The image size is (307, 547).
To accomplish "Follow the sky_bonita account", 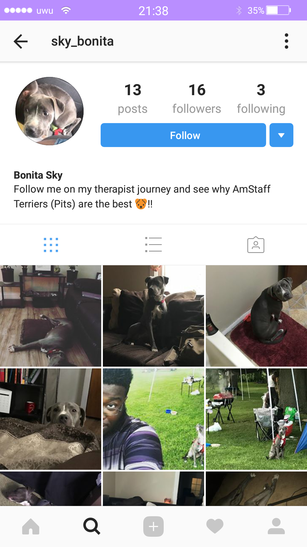I will 183,135.
